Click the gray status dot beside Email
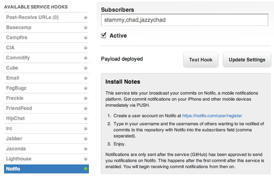Screen dimensions: 274x177 [x=86, y=78]
